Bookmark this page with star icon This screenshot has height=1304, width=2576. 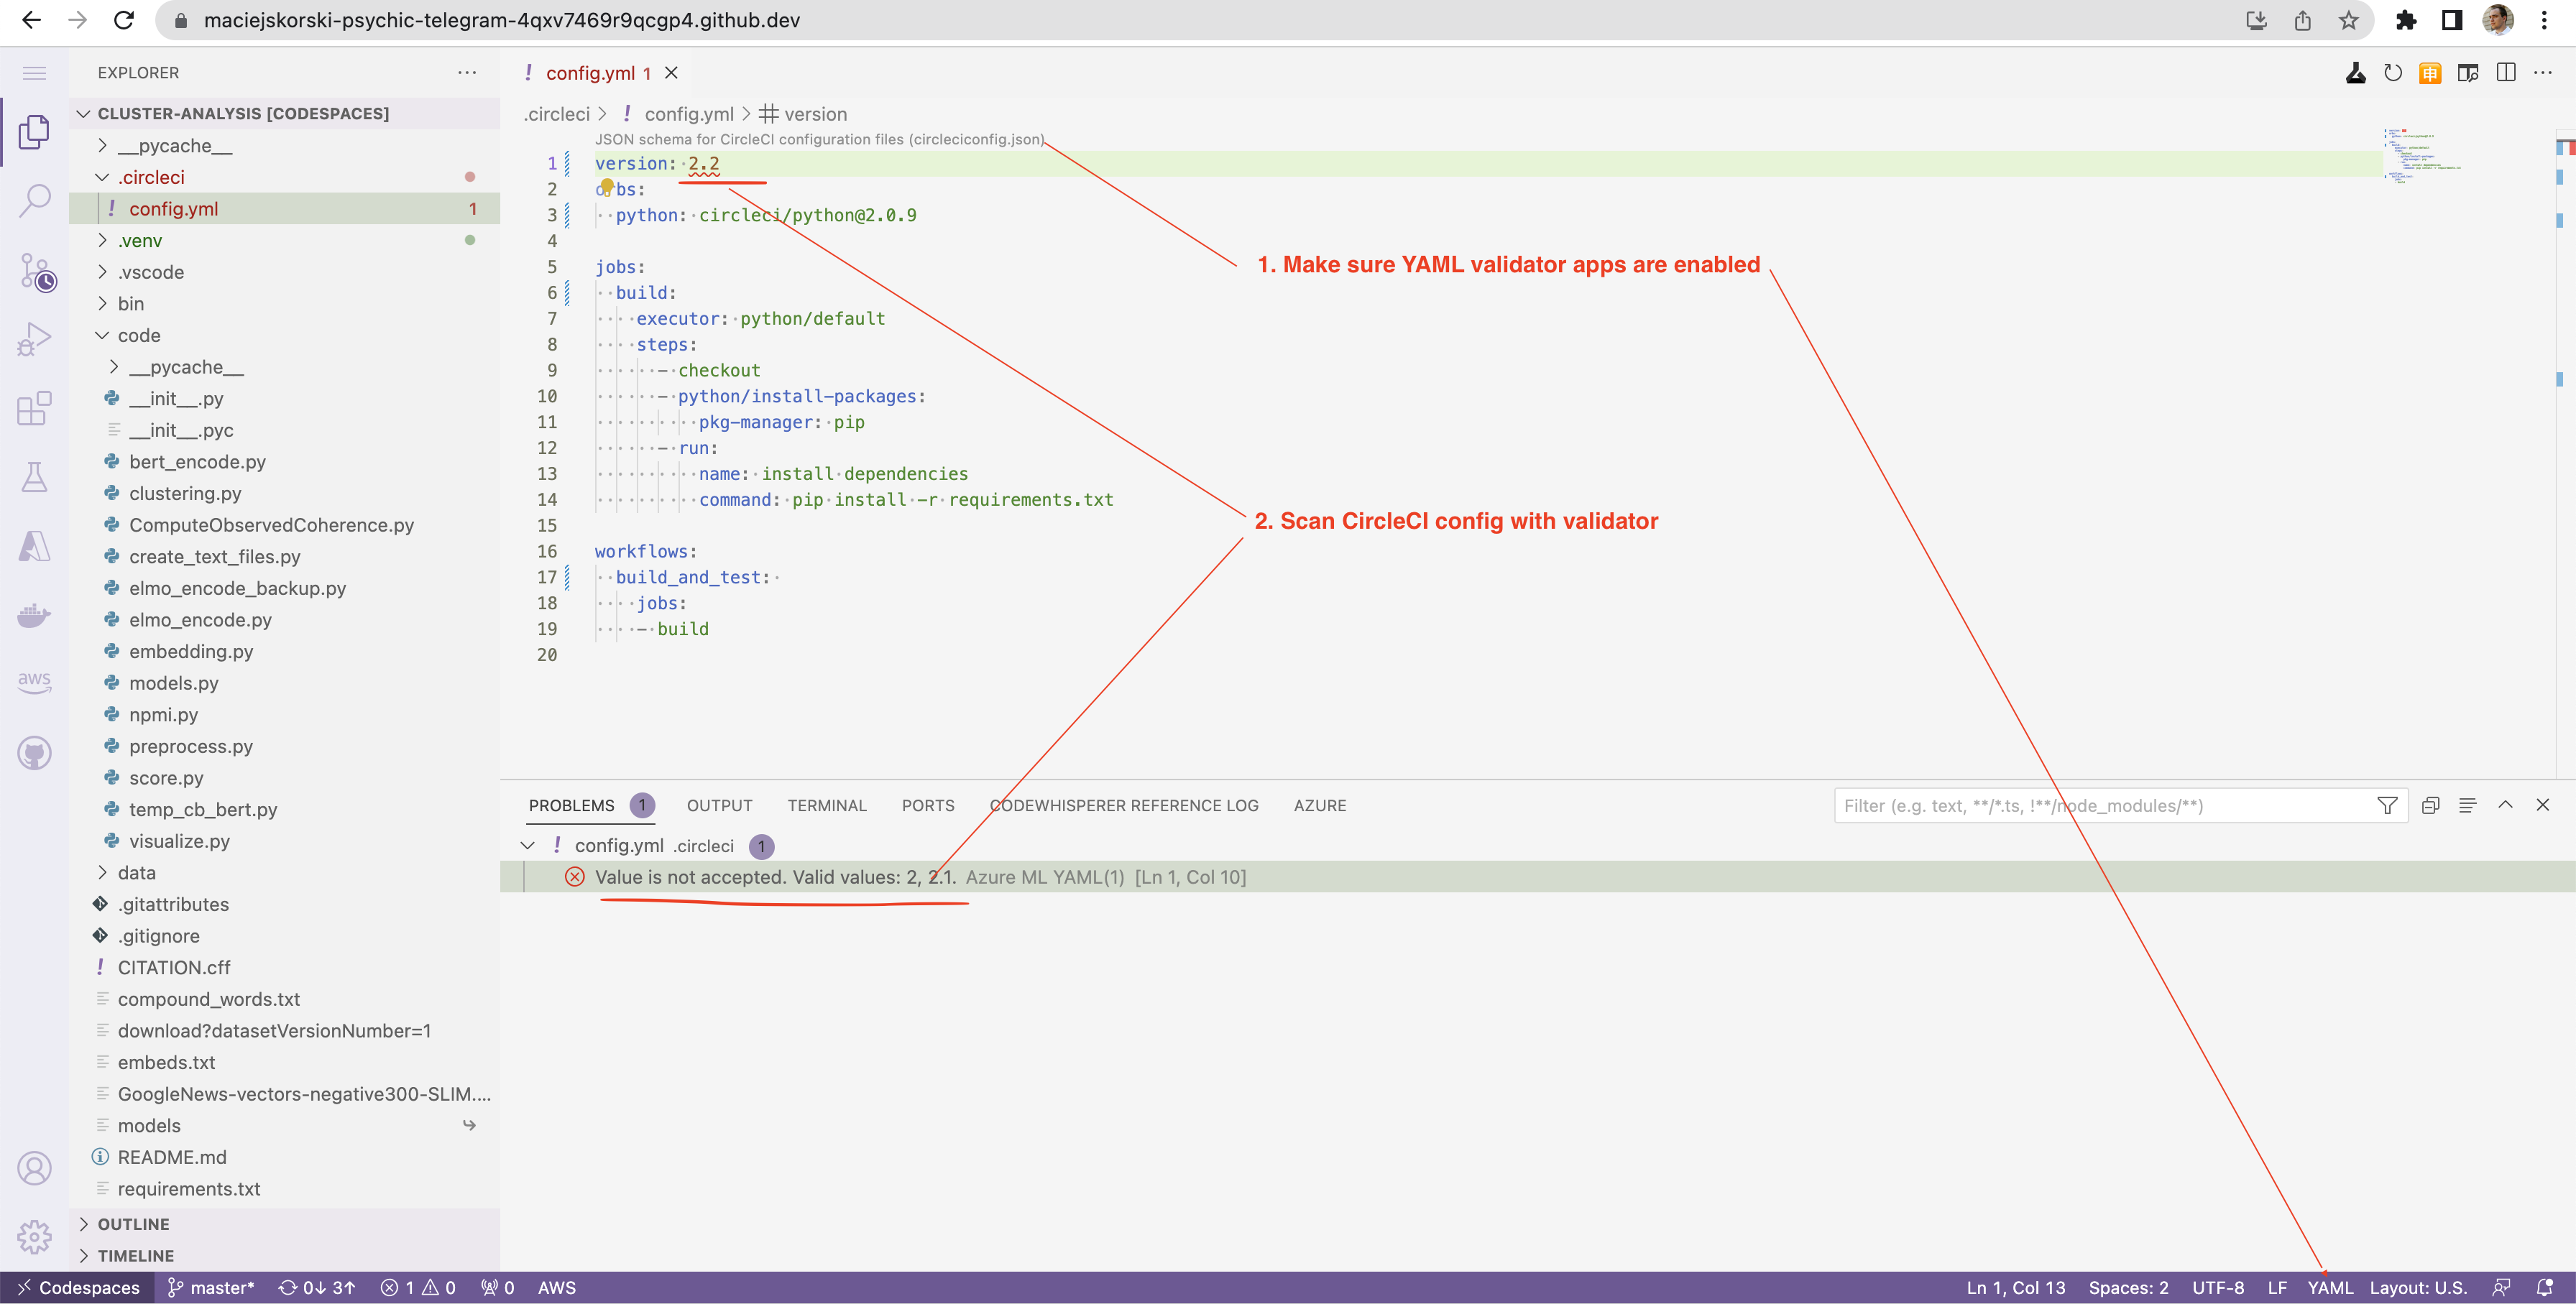2348,20
